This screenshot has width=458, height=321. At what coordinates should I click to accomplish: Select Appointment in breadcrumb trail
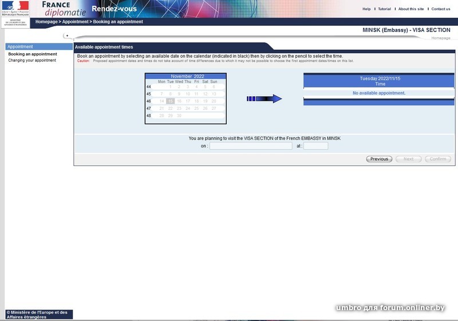tap(75, 22)
